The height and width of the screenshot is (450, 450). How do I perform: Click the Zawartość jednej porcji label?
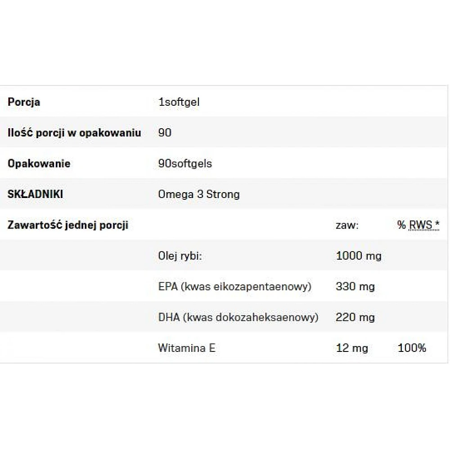[68, 225]
